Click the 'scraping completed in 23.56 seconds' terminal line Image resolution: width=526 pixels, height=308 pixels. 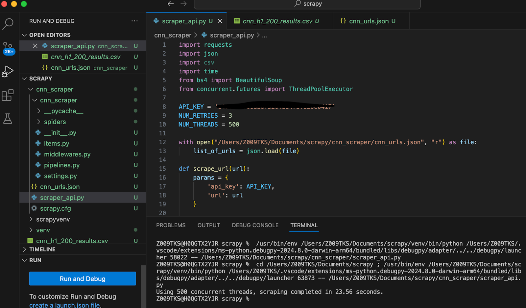(x=270, y=292)
